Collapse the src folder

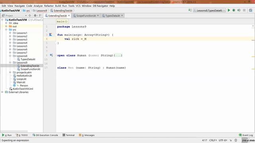6,30
